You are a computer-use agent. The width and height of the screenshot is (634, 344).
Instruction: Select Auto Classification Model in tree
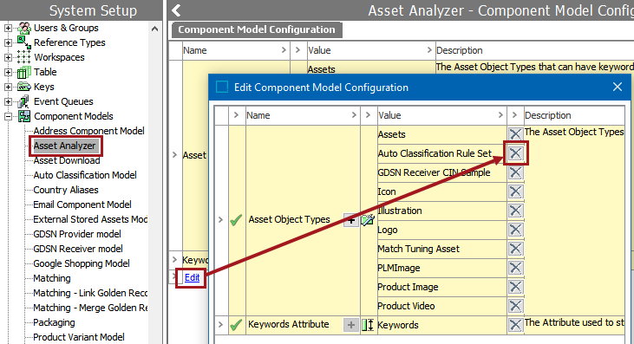85,175
